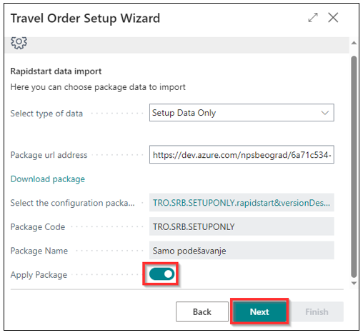This screenshot has height=335, width=363.
Task: Click the scrollbar down arrow
Action: pyautogui.click(x=354, y=284)
